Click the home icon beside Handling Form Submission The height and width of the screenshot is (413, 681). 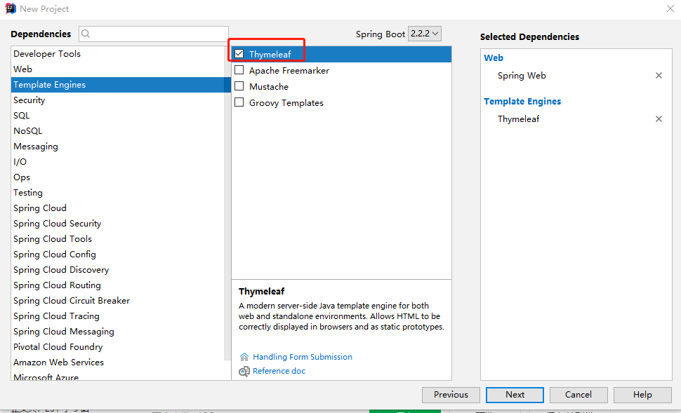244,357
